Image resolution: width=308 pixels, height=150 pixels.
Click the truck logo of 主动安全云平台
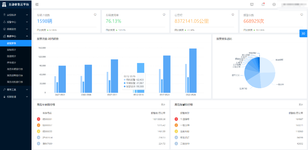pyautogui.click(x=4, y=4)
